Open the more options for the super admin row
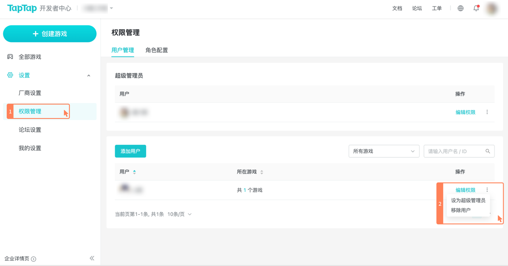The width and height of the screenshot is (508, 266). click(487, 112)
